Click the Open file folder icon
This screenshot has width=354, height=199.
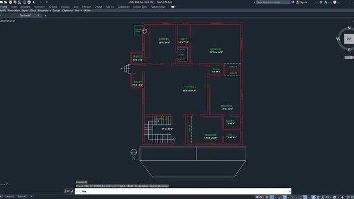pos(6,2)
